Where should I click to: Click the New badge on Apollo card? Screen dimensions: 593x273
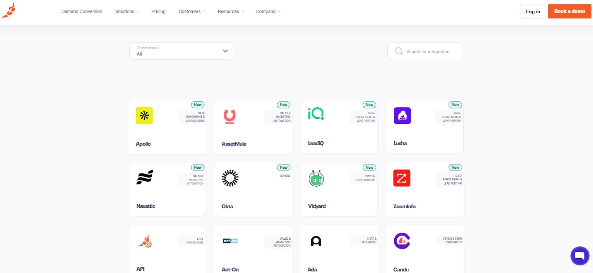198,105
